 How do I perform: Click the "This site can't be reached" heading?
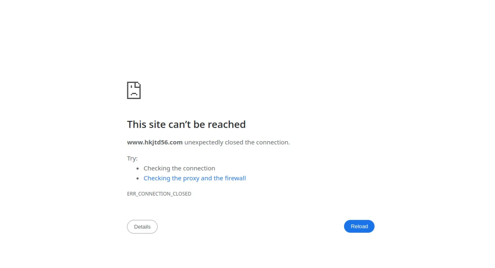(x=186, y=124)
